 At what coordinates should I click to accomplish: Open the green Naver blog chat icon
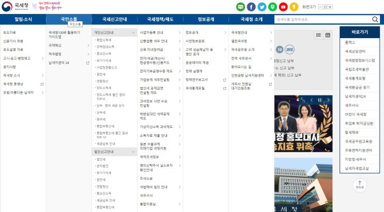click(240, 7)
